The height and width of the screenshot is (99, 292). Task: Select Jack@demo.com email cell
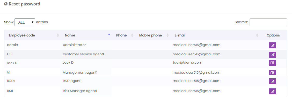click(x=187, y=63)
